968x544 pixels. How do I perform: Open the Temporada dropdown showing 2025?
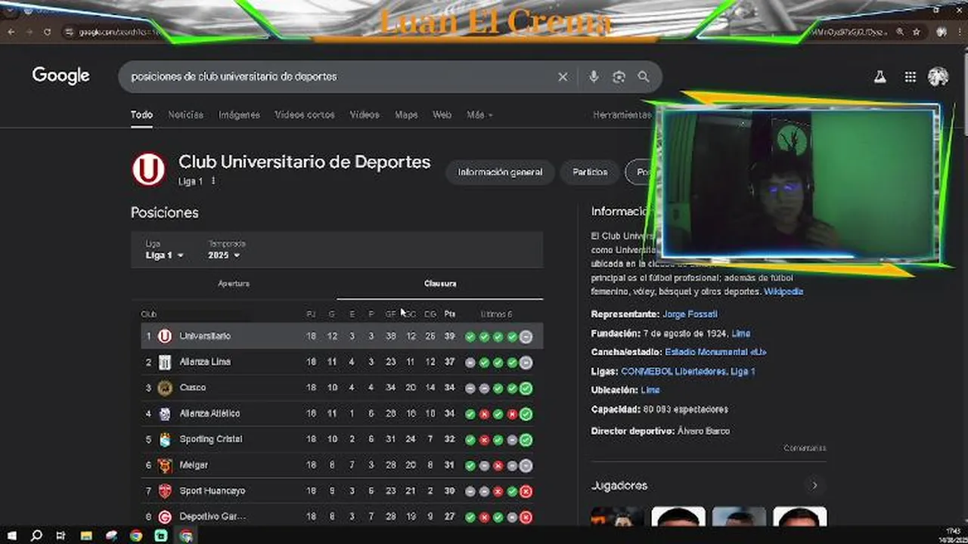coord(224,255)
